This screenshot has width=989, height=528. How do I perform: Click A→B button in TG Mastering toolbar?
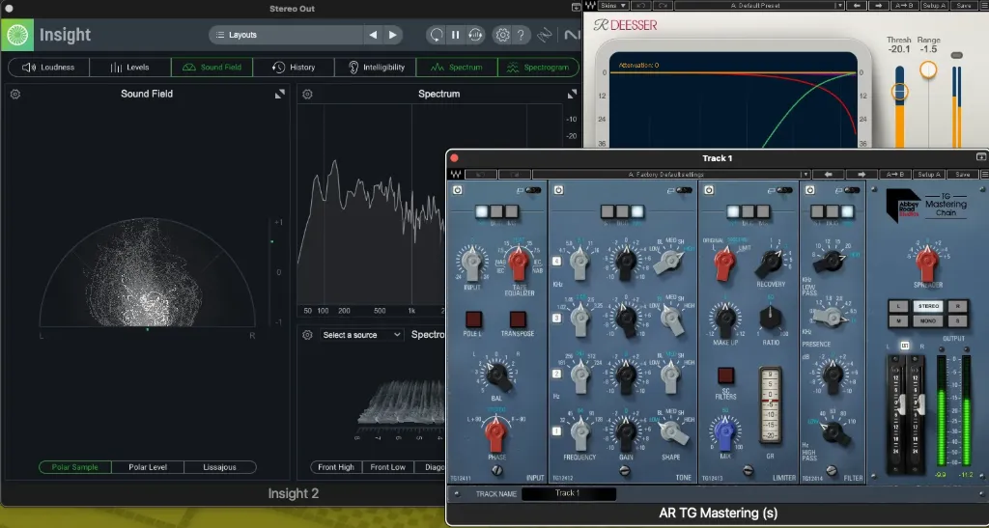click(894, 175)
